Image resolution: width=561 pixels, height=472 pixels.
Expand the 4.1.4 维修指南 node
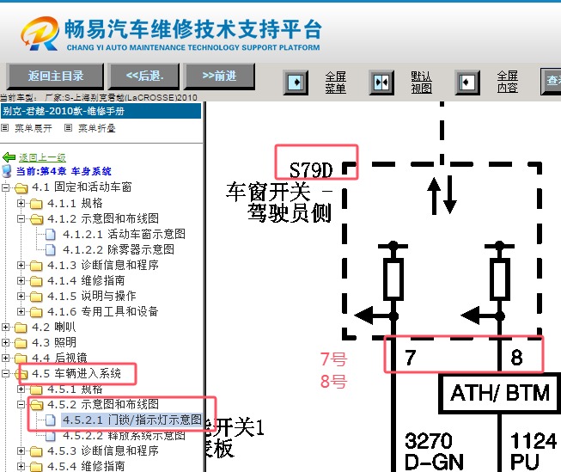point(21,280)
